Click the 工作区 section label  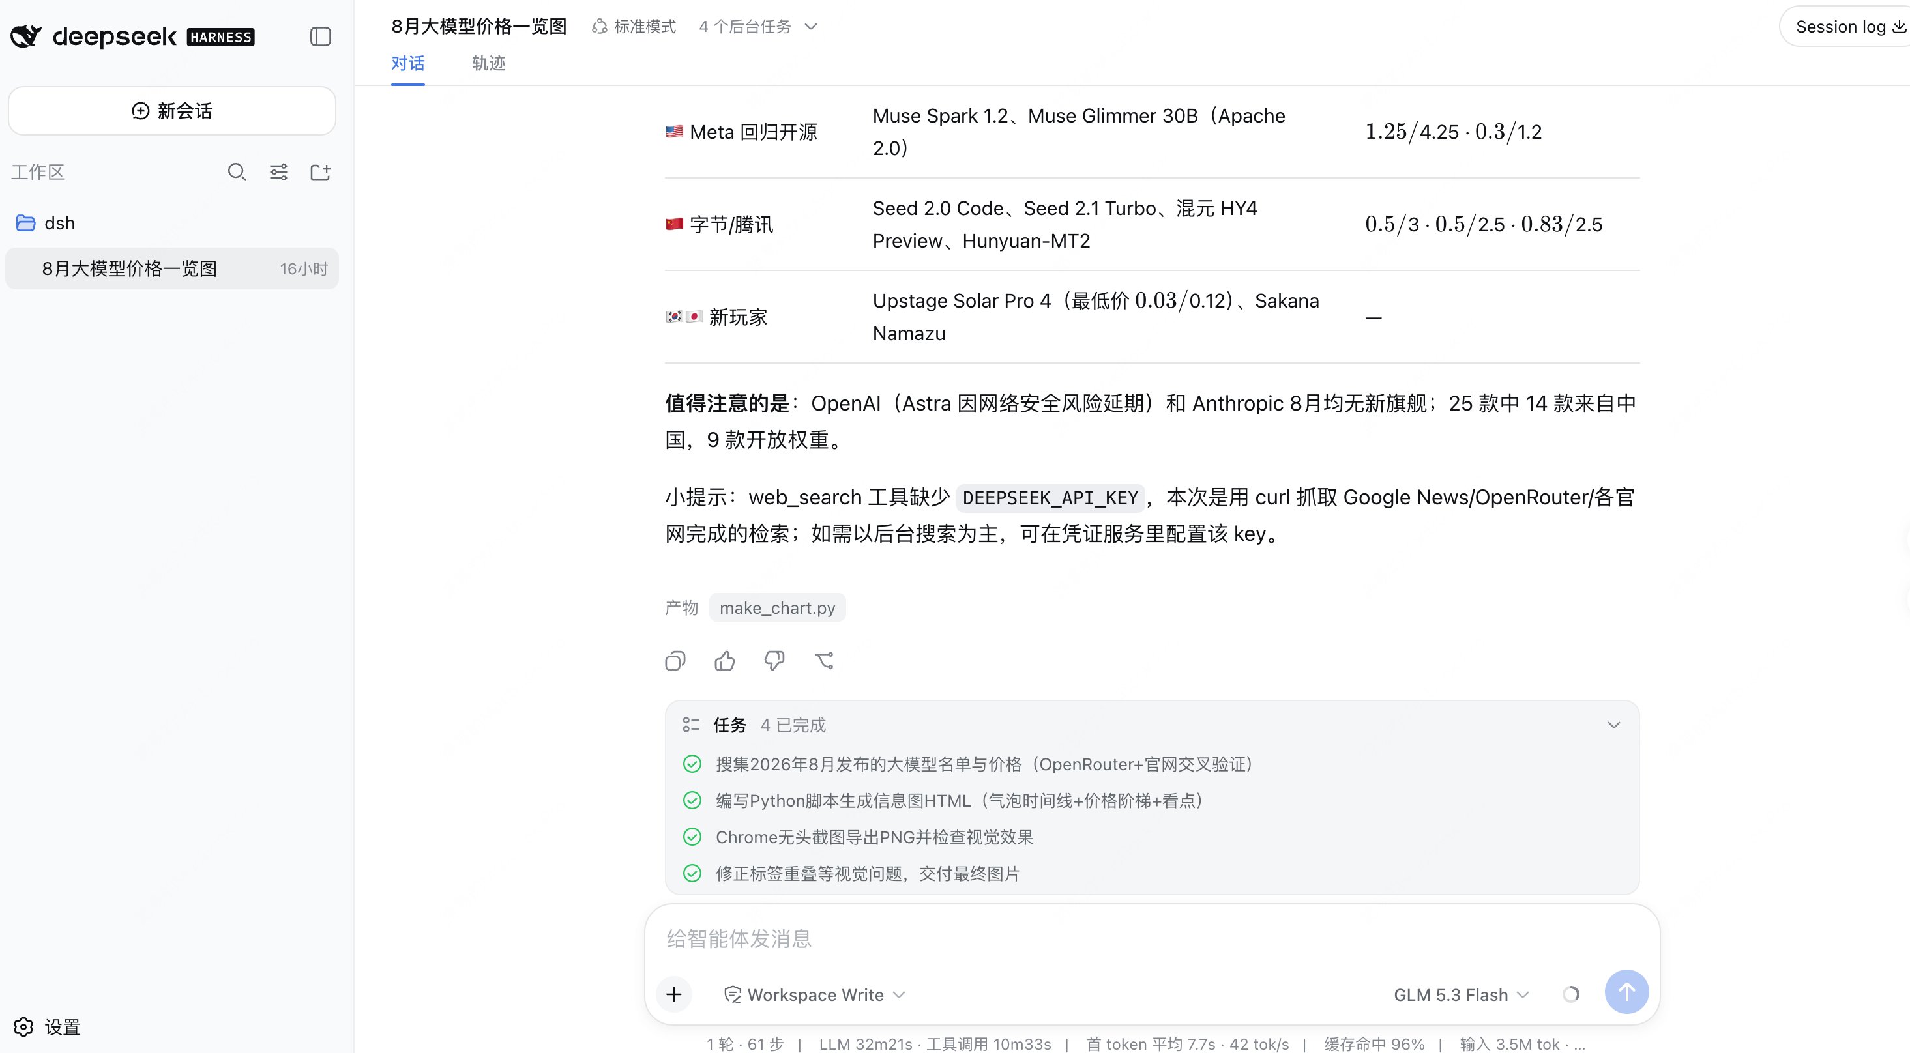coord(38,172)
